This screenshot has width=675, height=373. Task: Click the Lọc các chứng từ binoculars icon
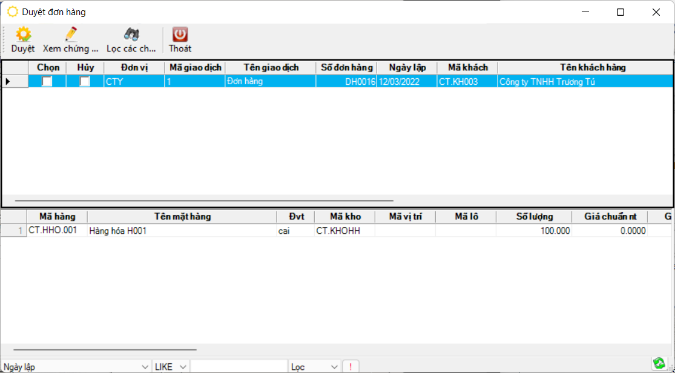pos(131,35)
